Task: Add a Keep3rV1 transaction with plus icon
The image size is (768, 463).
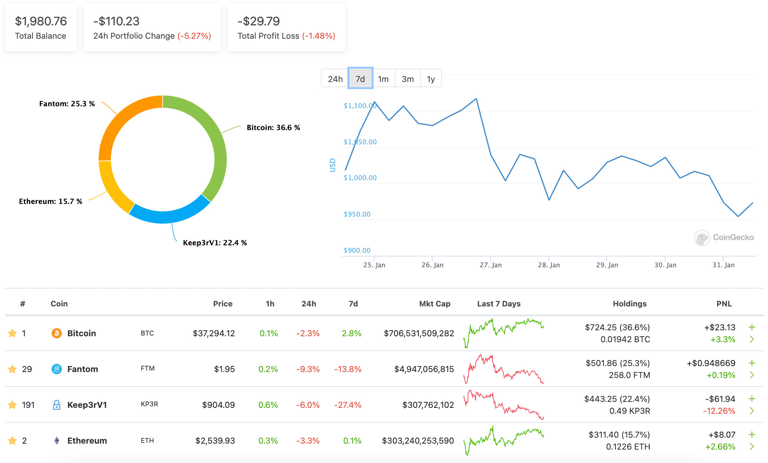Action: [752, 399]
